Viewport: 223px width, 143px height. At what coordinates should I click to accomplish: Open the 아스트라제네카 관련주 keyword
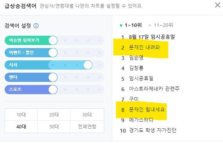pyautogui.click(x=154, y=89)
